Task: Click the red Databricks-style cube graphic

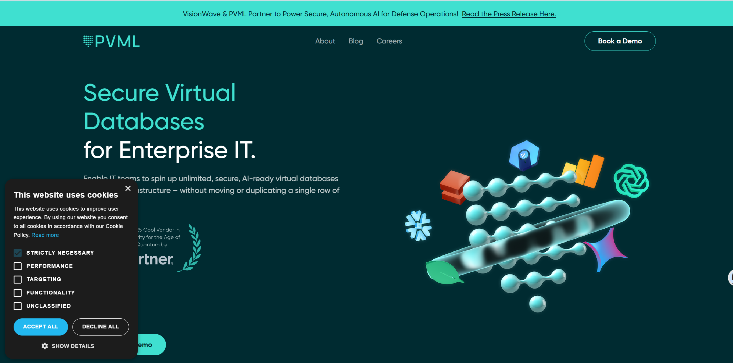Action: 454,187
